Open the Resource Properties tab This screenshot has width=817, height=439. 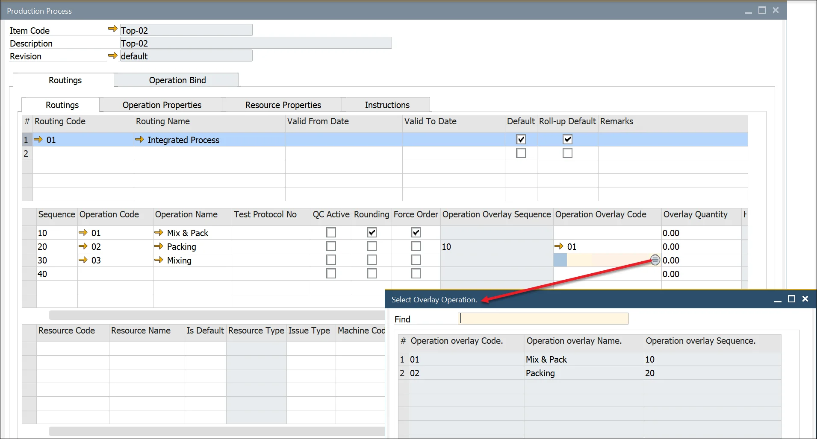tap(283, 105)
